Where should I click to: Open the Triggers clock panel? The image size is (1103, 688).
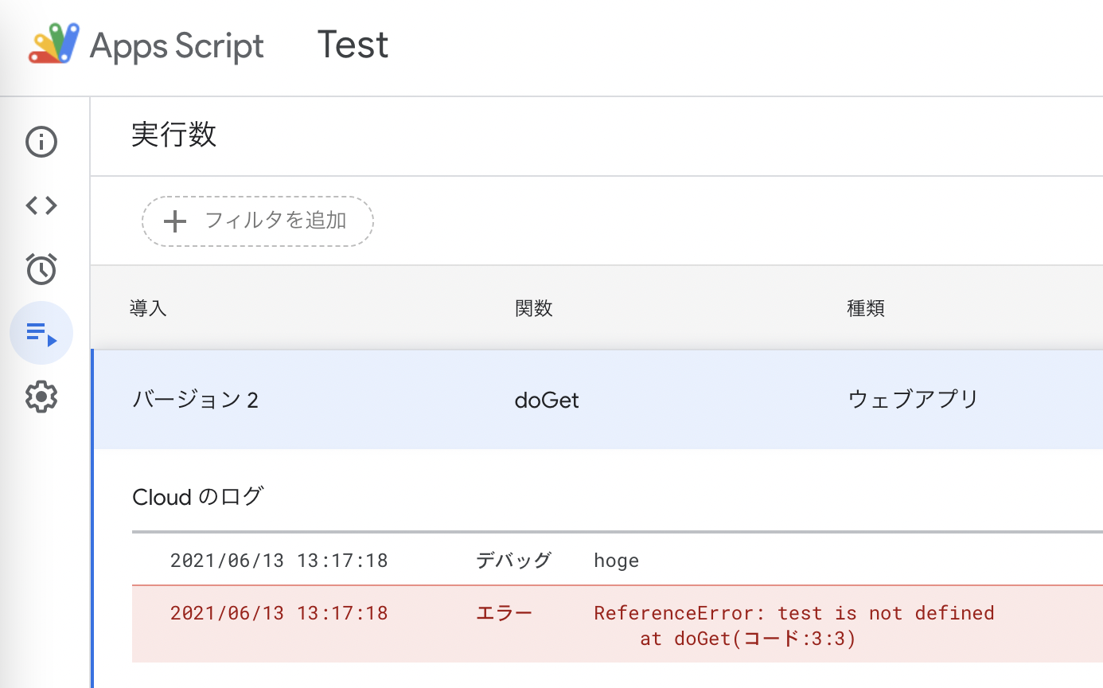(x=41, y=269)
